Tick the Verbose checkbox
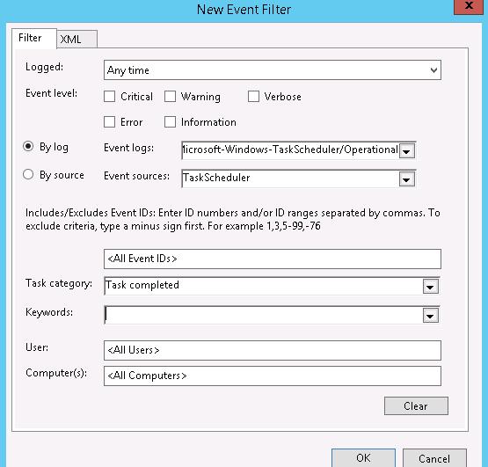This screenshot has height=467, width=488. point(253,97)
